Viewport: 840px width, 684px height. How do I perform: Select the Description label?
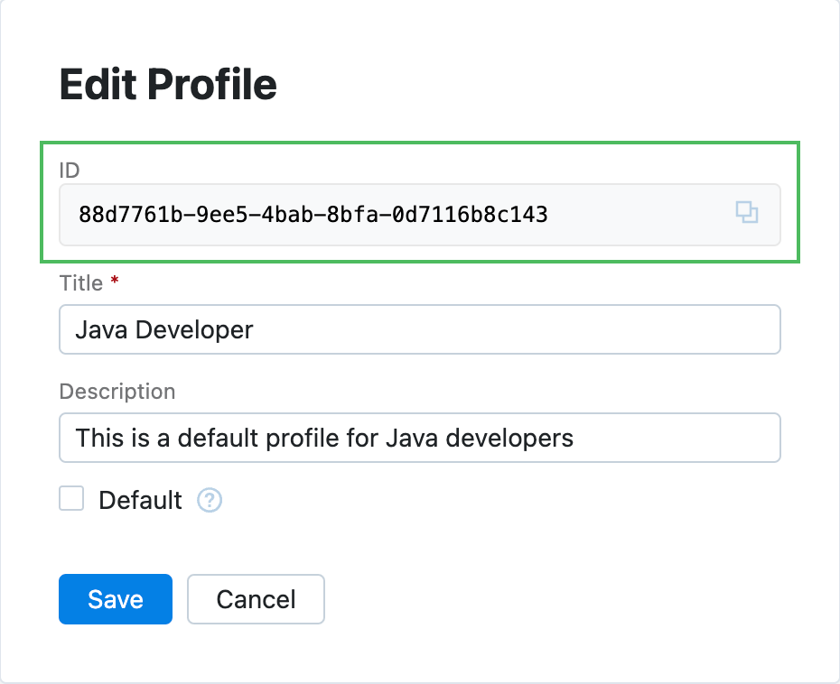(x=117, y=391)
